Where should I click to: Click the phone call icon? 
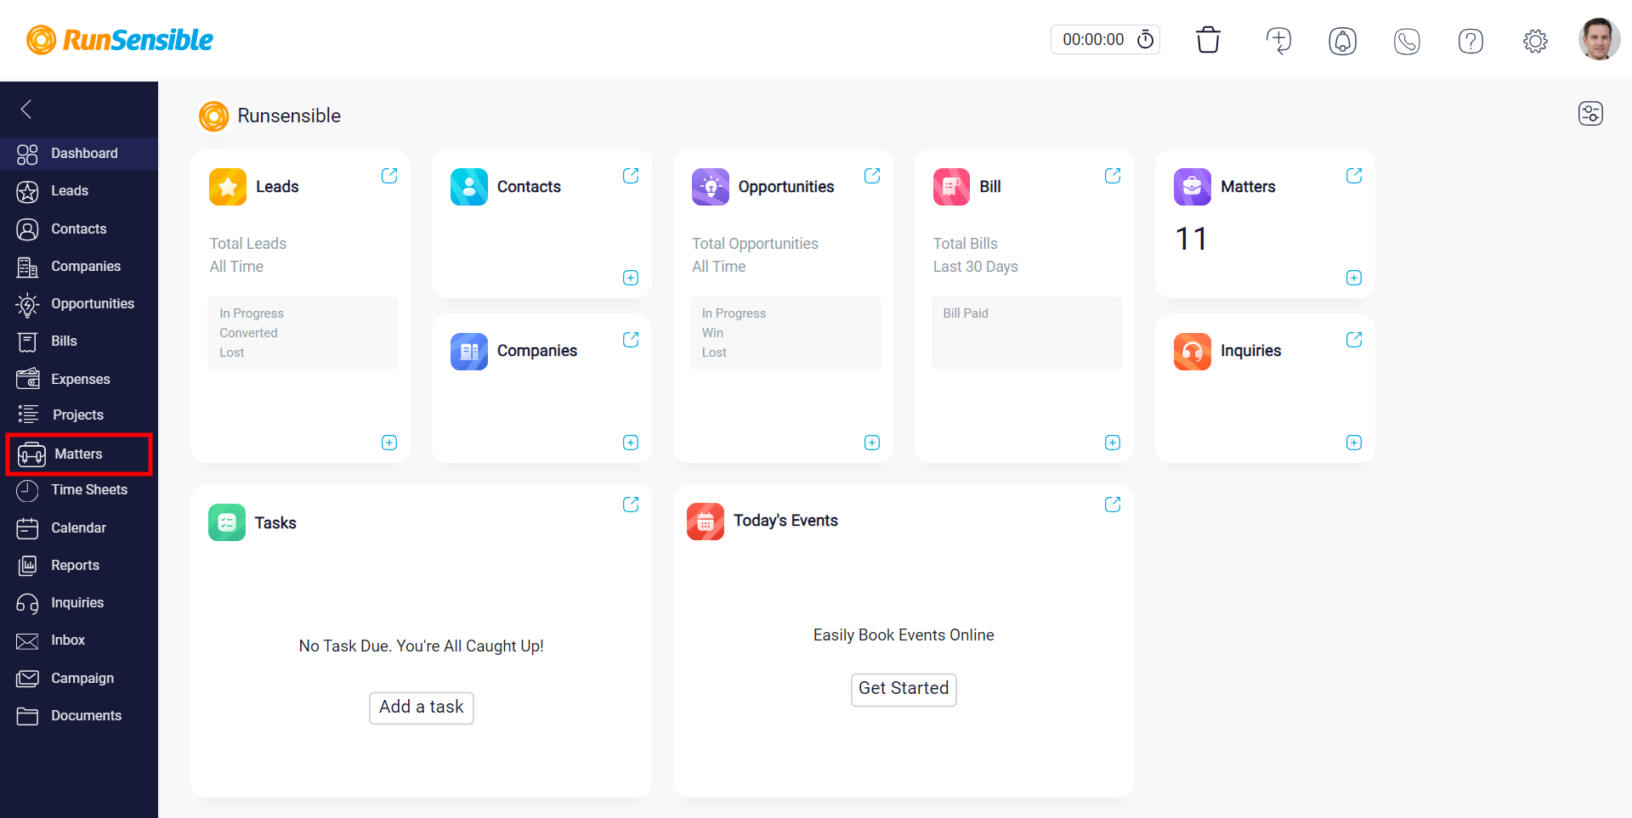[1407, 41]
